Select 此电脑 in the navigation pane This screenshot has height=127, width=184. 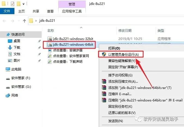16,69
